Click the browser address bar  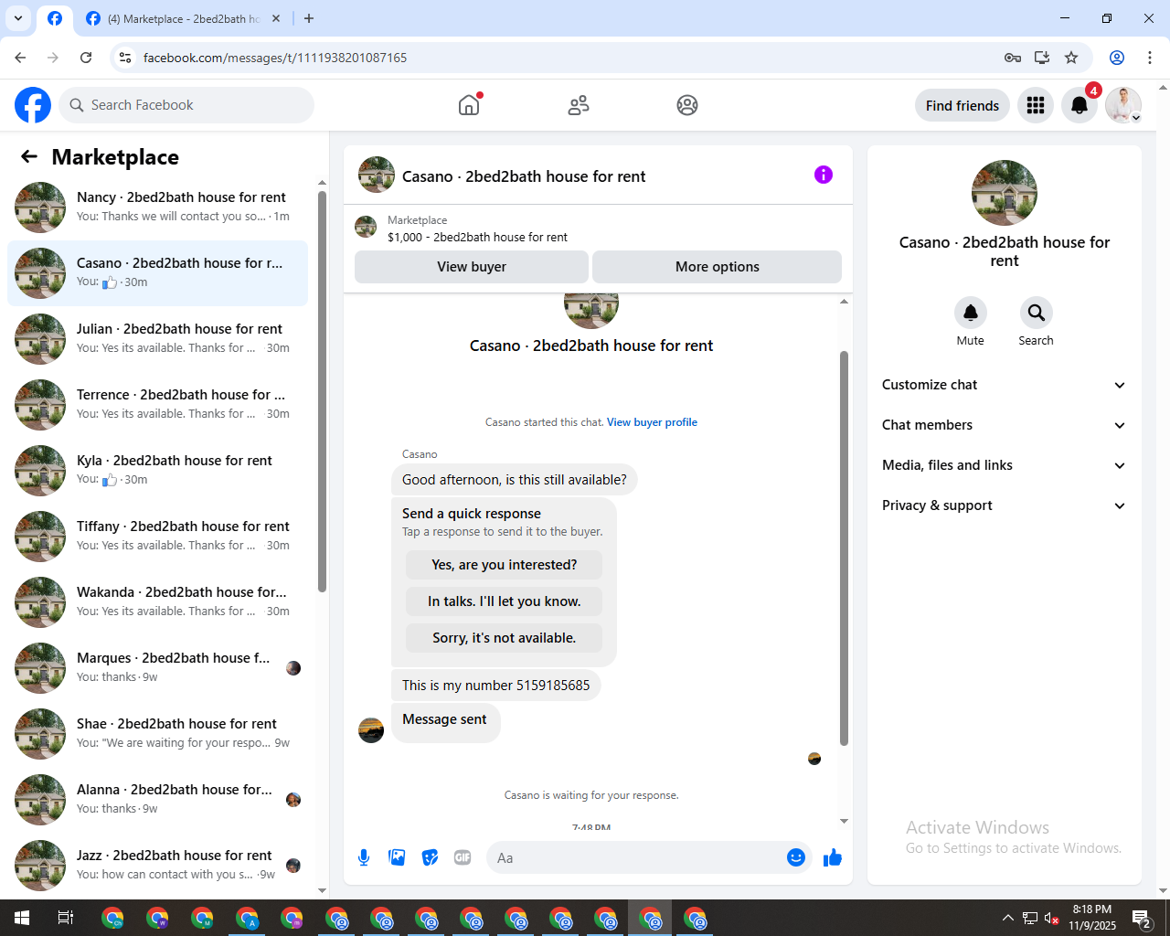pyautogui.click(x=567, y=58)
